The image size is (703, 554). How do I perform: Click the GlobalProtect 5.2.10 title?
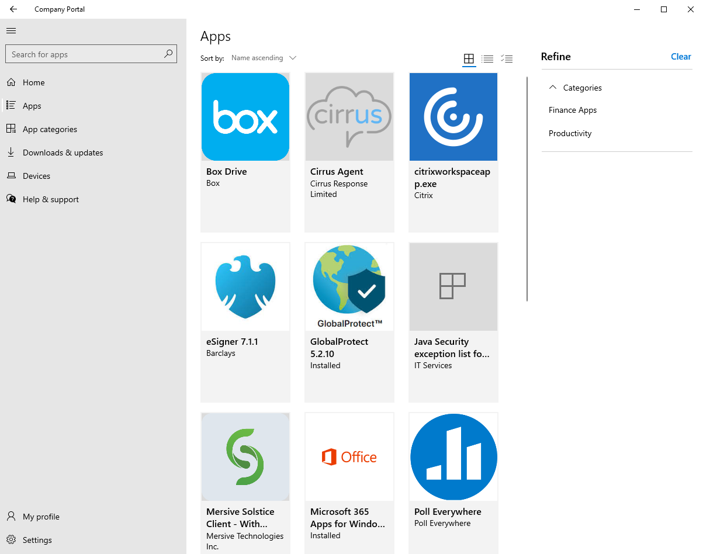340,348
